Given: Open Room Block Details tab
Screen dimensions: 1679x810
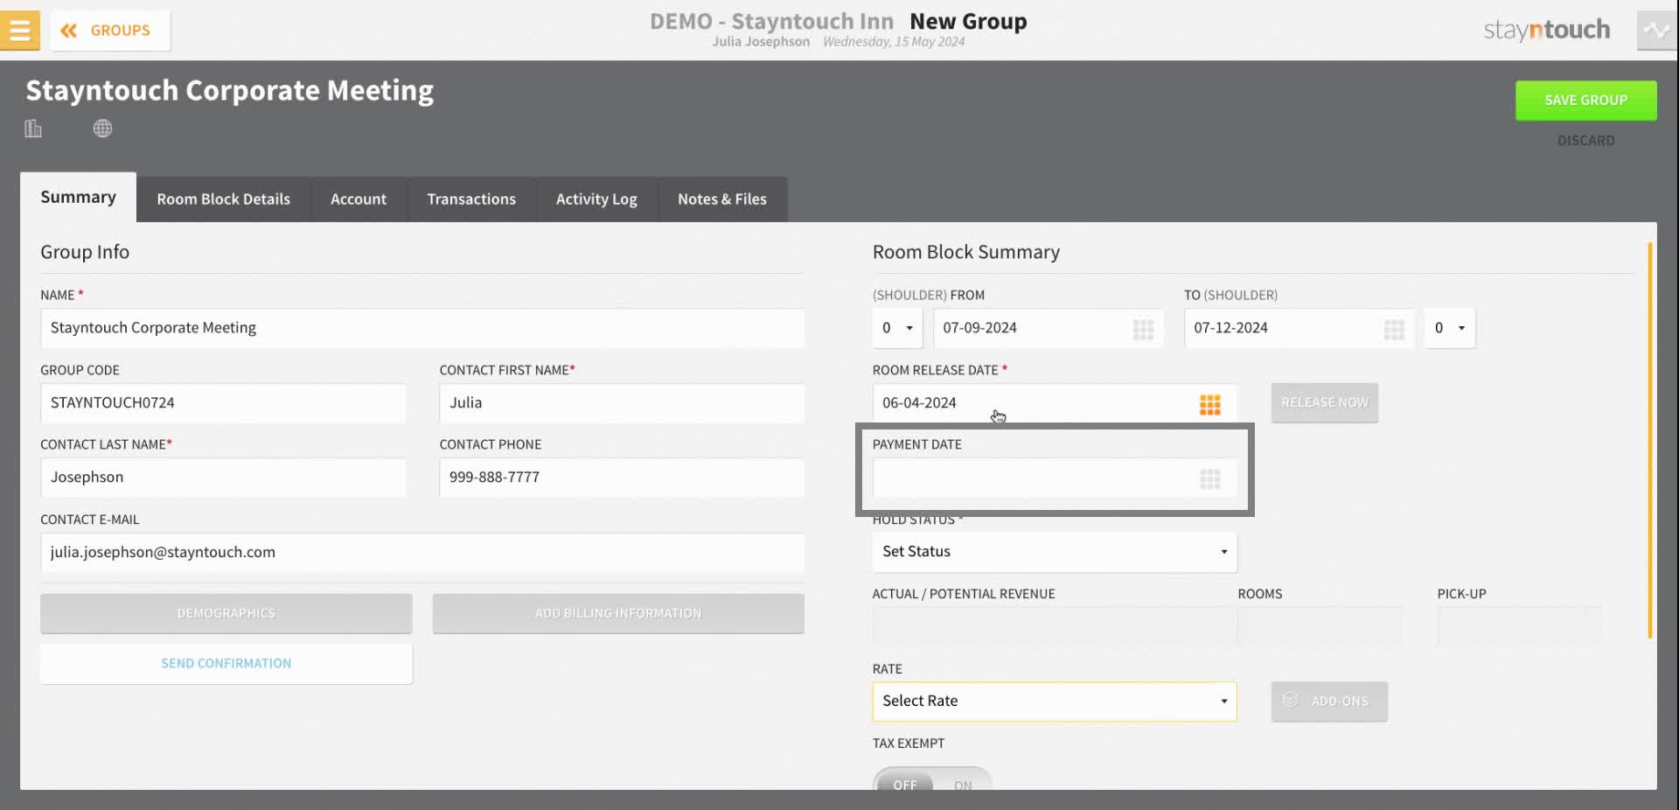Looking at the screenshot, I should tap(223, 199).
